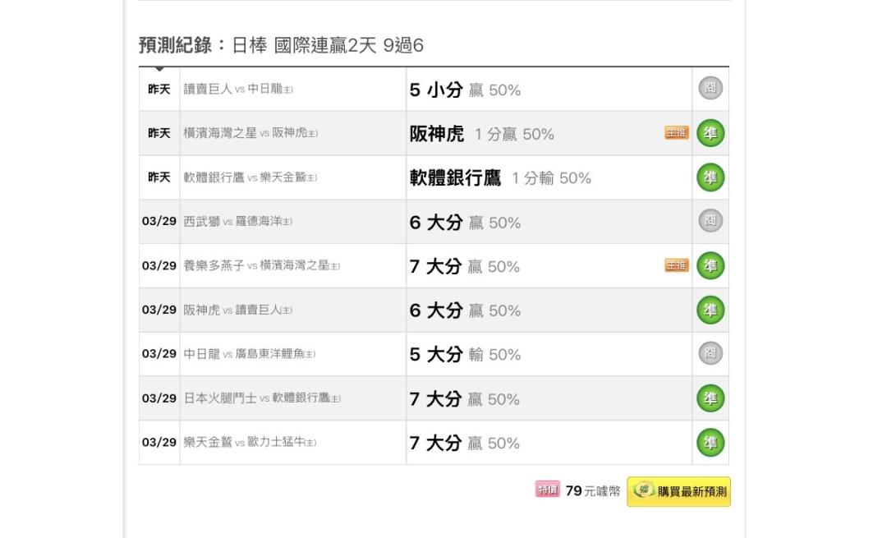Click the 主推 badge on the 養樂多燕子 row

(677, 266)
